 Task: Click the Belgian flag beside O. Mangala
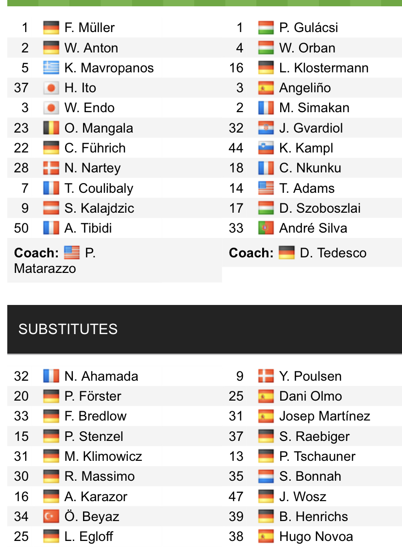(51, 128)
